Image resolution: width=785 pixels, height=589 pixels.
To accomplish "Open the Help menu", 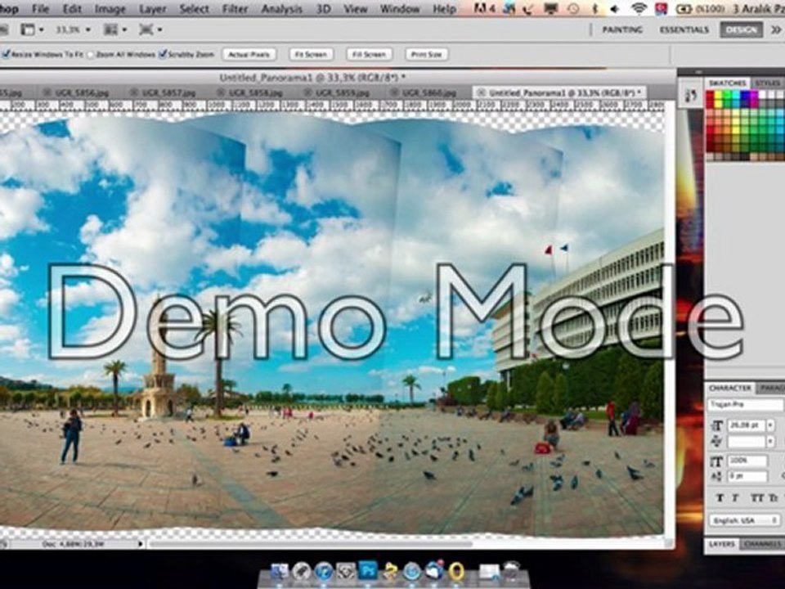I will tap(445, 9).
